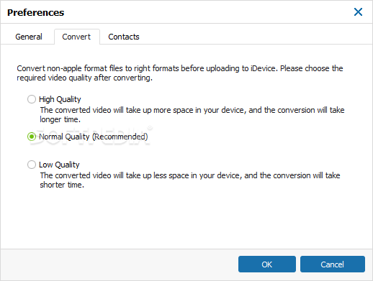Enable the Low Quality radio option
The image size is (373, 281).
pyautogui.click(x=32, y=165)
